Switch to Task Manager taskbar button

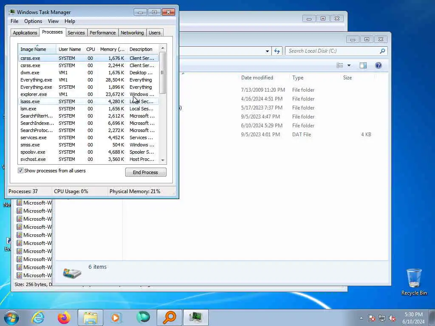(196, 318)
